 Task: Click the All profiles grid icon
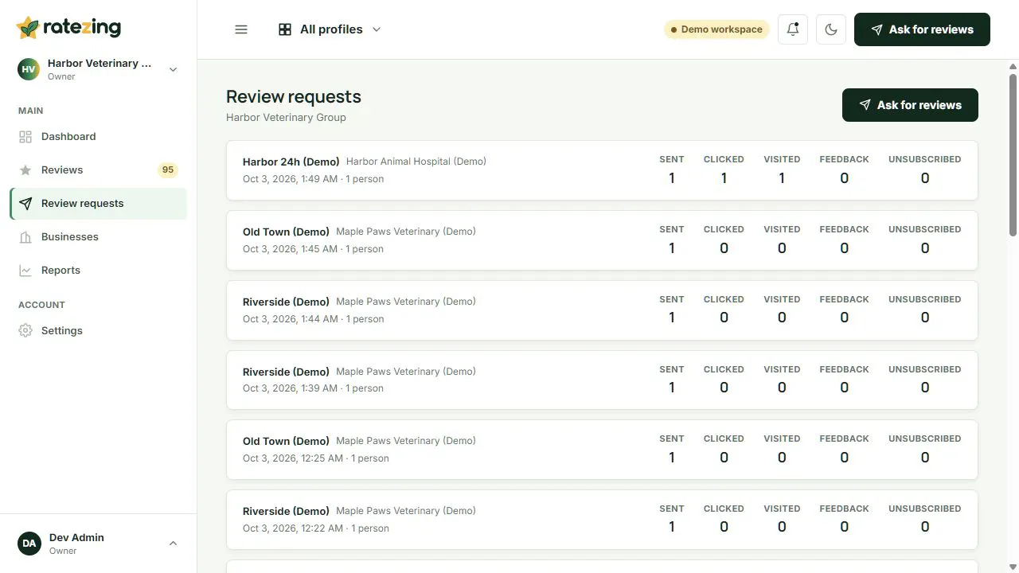285,29
